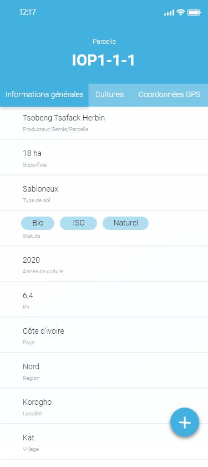208x467 pixels.
Task: Tap the cellular signal bars icon
Action: click(169, 13)
